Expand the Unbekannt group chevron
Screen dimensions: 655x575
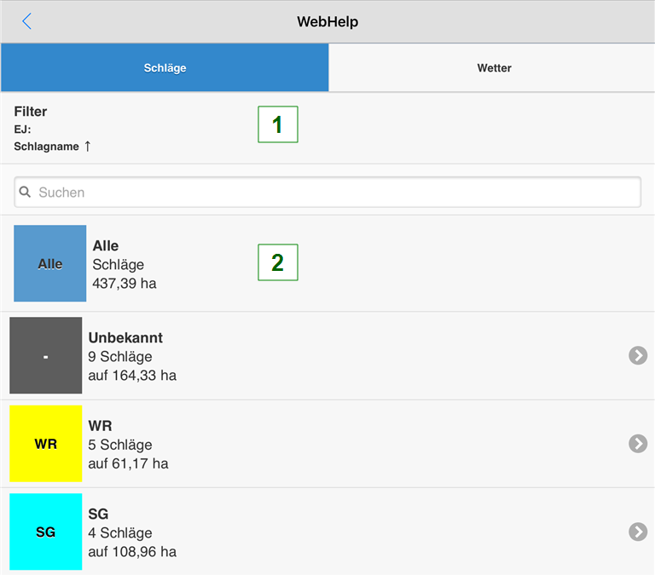tap(637, 355)
